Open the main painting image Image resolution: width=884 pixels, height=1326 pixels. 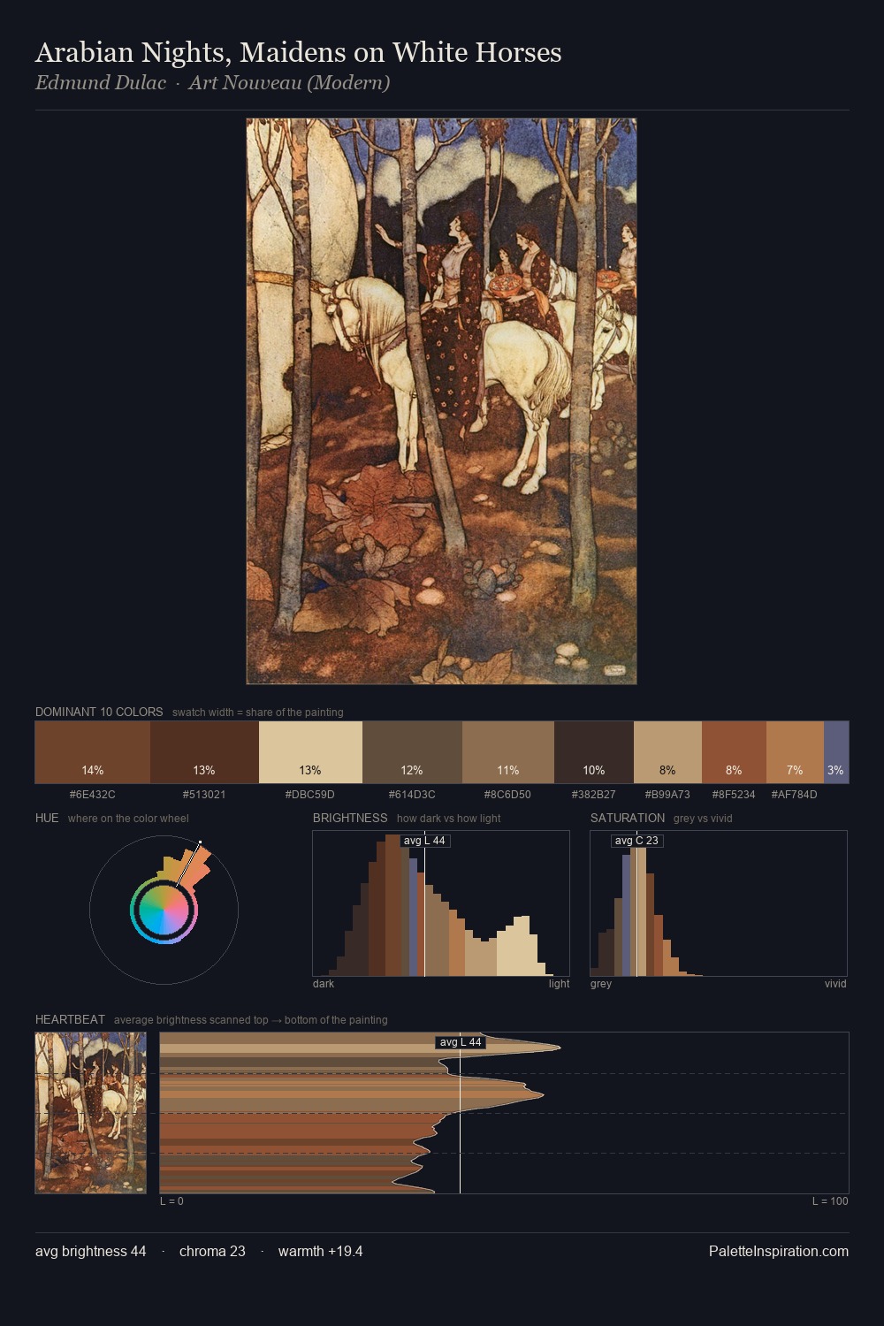(x=441, y=401)
